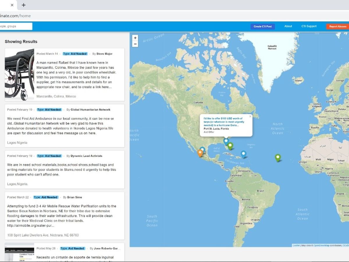This screenshot has height=262, width=349.
Task: Click the OpenStreetMap attribution link
Action: pyautogui.click(x=322, y=245)
